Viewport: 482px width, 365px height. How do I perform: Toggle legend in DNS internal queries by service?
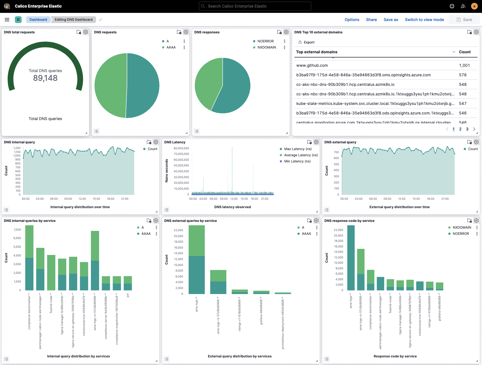pos(6,359)
